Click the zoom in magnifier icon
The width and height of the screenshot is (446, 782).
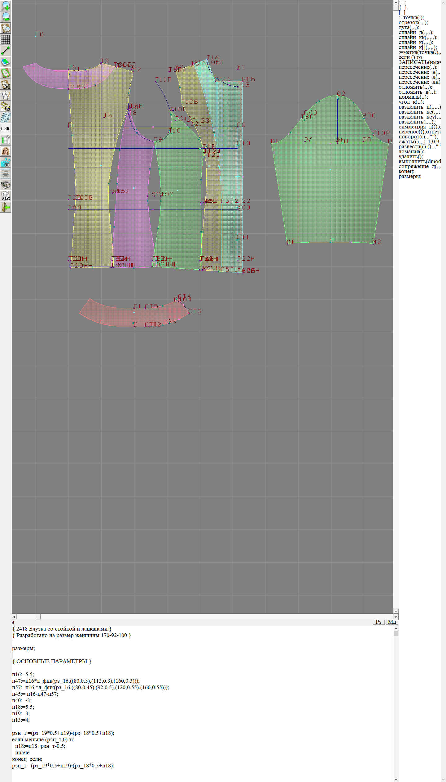6,6
